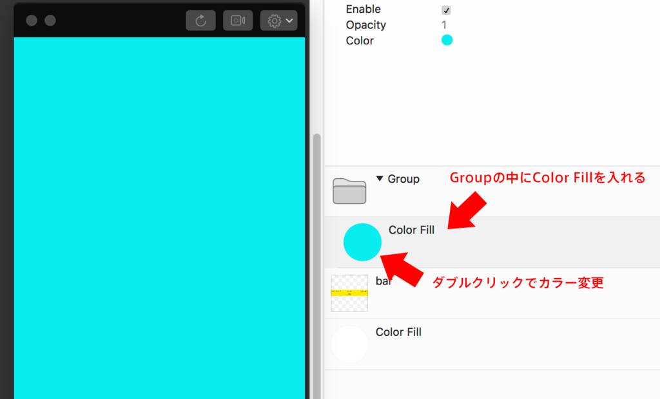Click the cyan preview canvas

(x=160, y=218)
